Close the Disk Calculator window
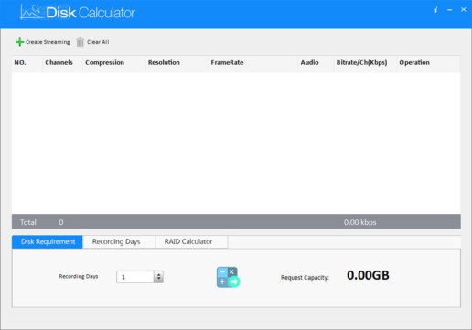472x330 pixels. tap(464, 10)
